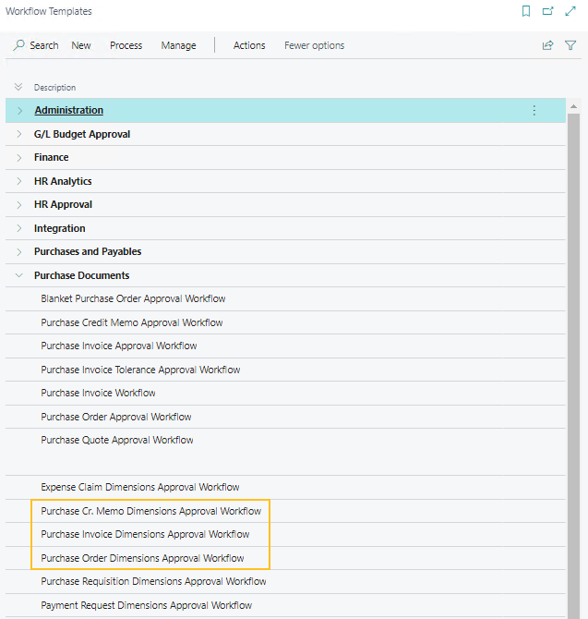Open page in new window icon

[x=548, y=11]
